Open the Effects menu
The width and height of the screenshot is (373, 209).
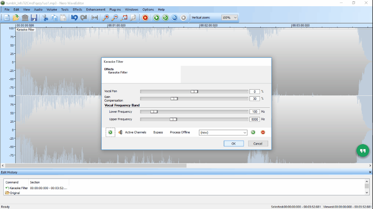(78, 9)
